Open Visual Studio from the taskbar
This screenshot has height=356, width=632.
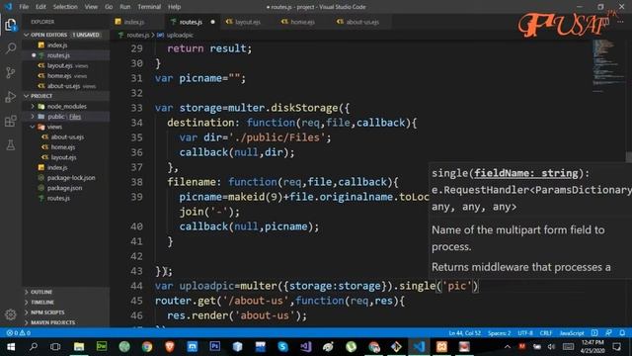pos(305,347)
